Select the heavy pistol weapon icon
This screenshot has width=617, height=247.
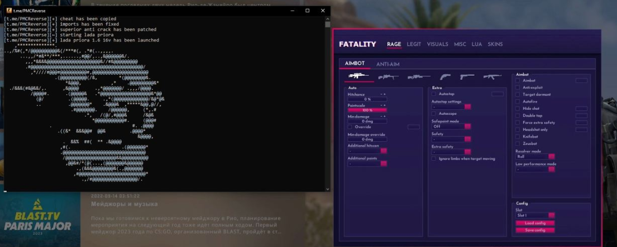pos(445,76)
